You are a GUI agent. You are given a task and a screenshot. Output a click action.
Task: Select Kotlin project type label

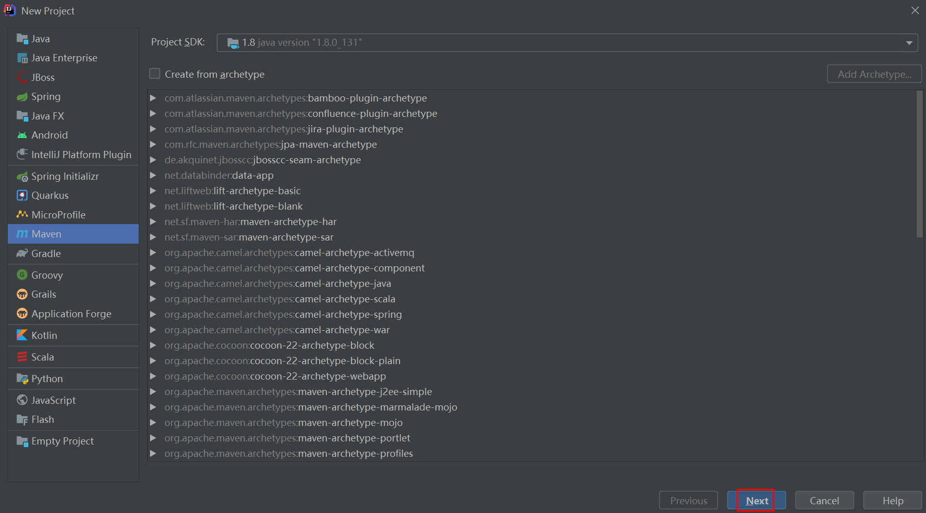pos(44,335)
